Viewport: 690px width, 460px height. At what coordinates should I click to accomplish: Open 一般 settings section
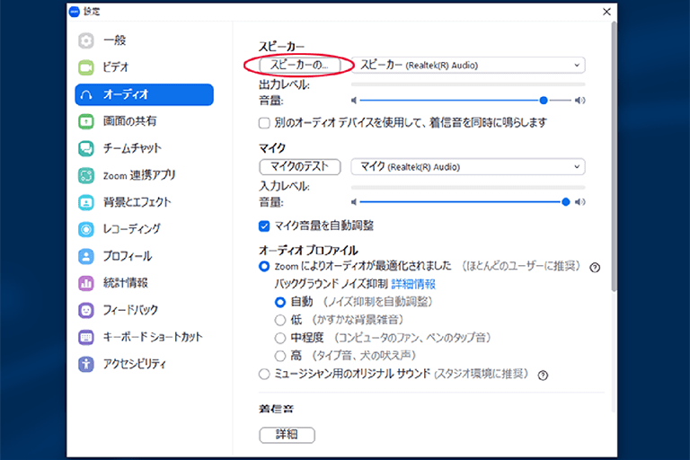pyautogui.click(x=144, y=40)
